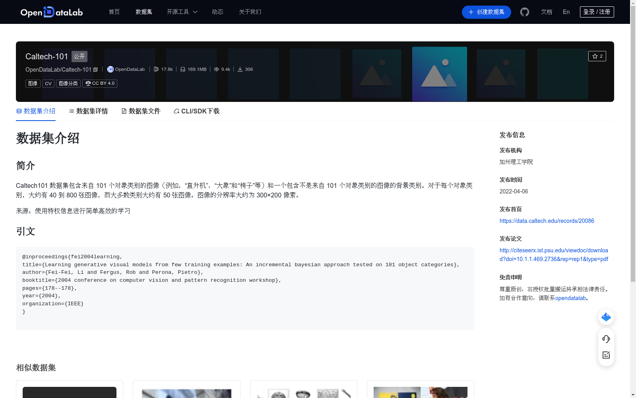Open the customer support headset icon
Screen dimensions: 636x398
pyautogui.click(x=606, y=339)
